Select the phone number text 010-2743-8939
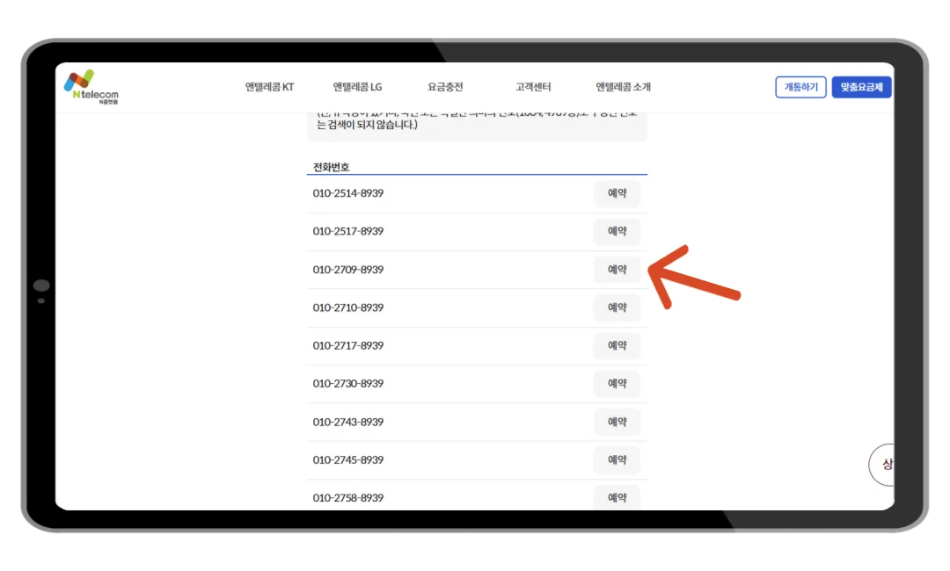 pyautogui.click(x=348, y=423)
